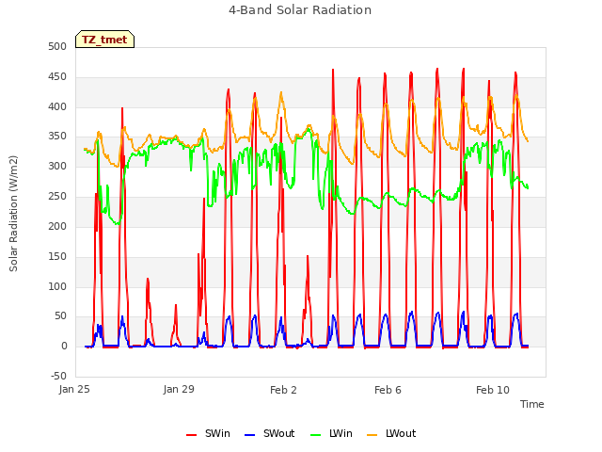Click the red SWin legend swatch

(x=192, y=435)
